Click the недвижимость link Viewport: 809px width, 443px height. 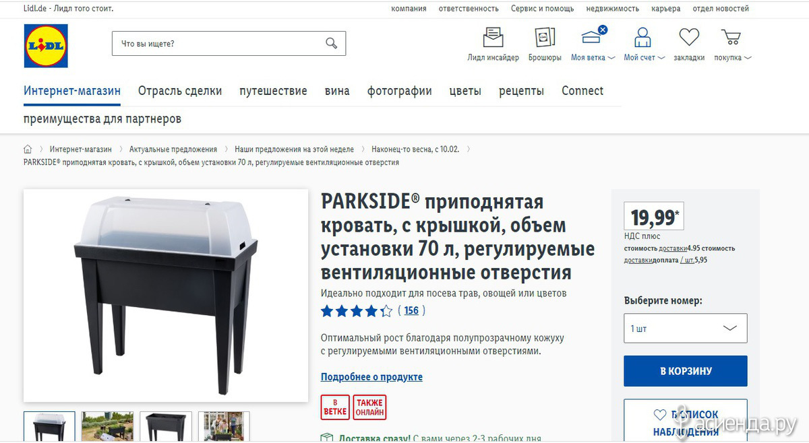(x=612, y=9)
